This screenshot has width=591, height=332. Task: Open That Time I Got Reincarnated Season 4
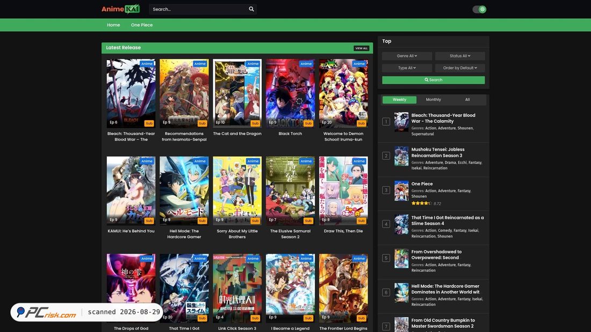(x=448, y=220)
